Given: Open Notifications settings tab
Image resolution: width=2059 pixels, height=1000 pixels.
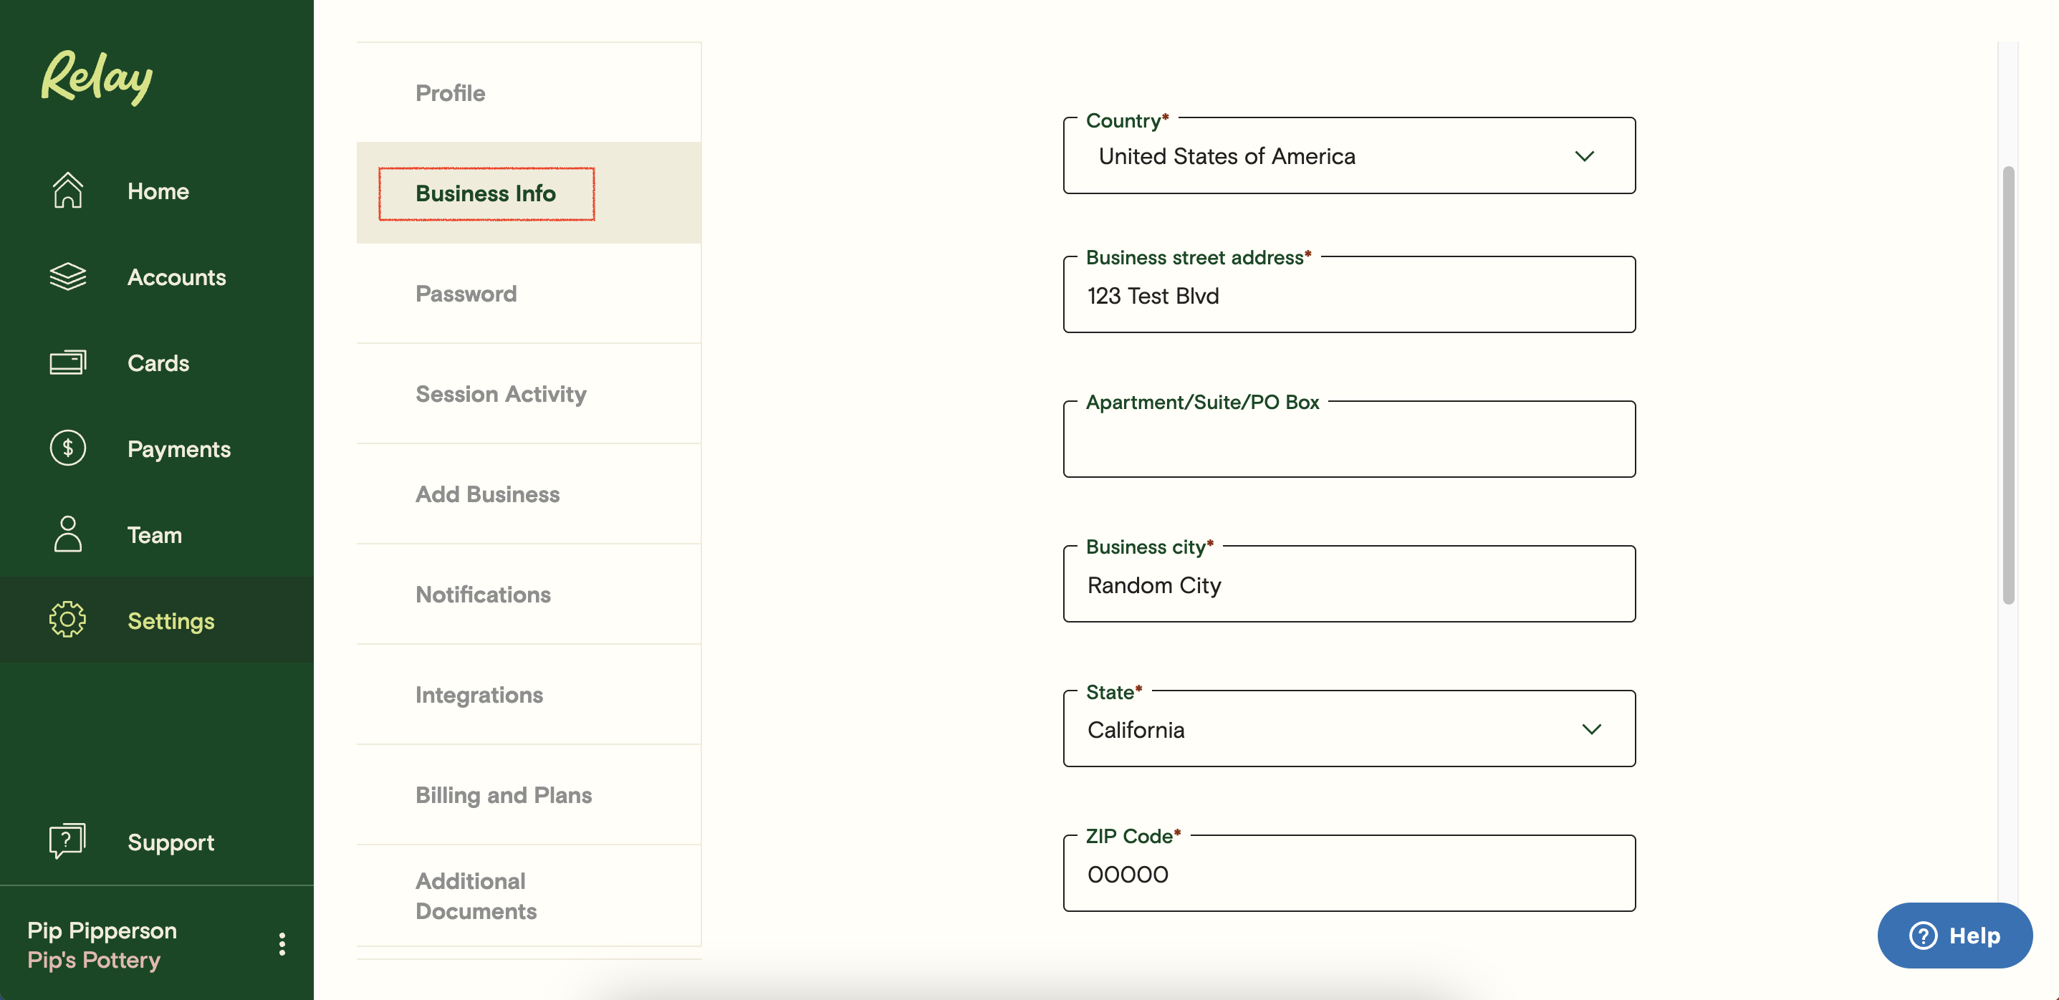Looking at the screenshot, I should pyautogui.click(x=528, y=594).
